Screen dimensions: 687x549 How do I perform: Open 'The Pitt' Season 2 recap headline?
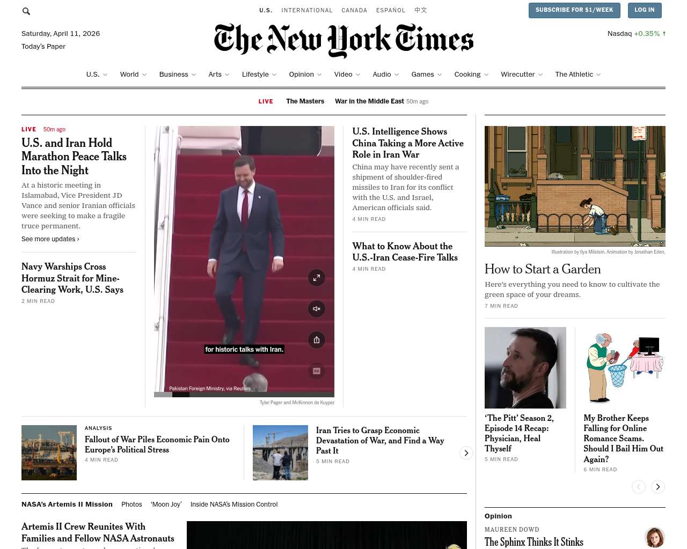coord(519,433)
